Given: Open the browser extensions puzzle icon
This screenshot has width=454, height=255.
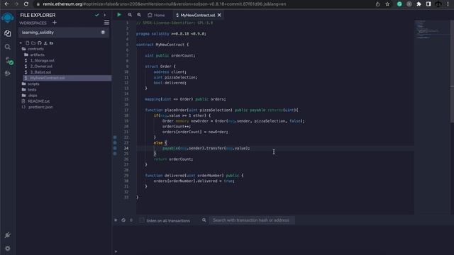Looking at the screenshot, I should pos(419,4).
